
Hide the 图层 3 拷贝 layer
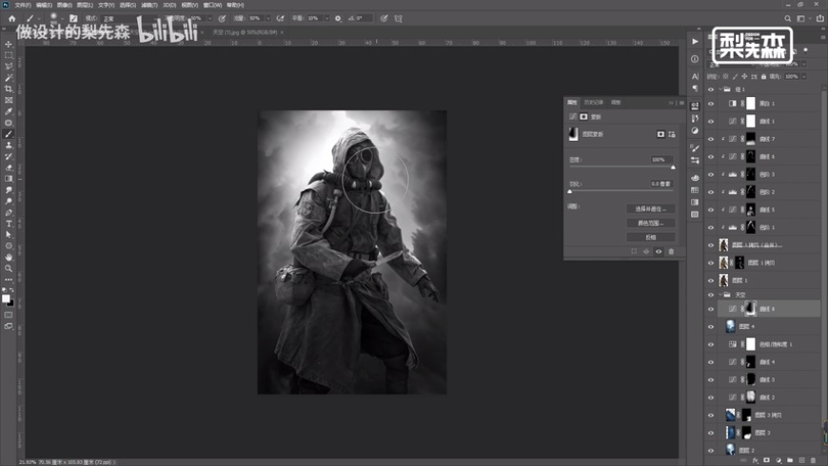click(711, 416)
